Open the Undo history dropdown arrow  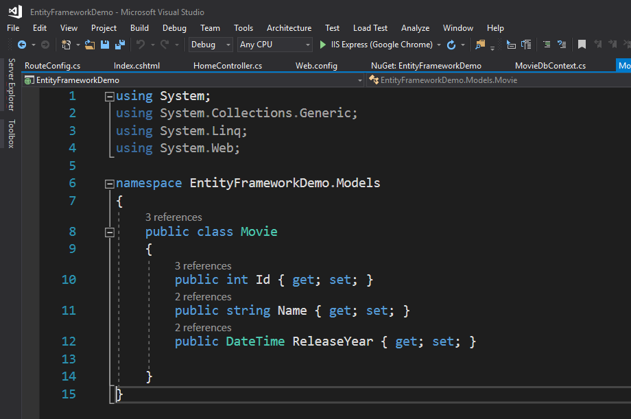point(152,45)
